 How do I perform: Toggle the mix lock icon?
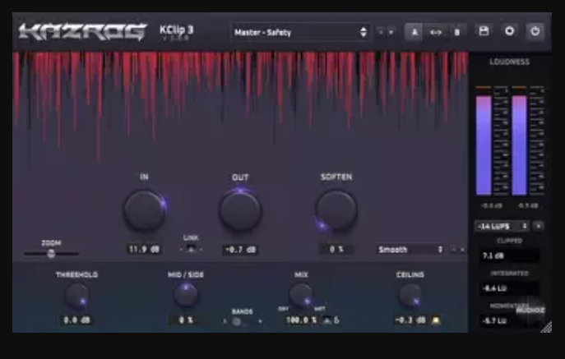click(326, 320)
